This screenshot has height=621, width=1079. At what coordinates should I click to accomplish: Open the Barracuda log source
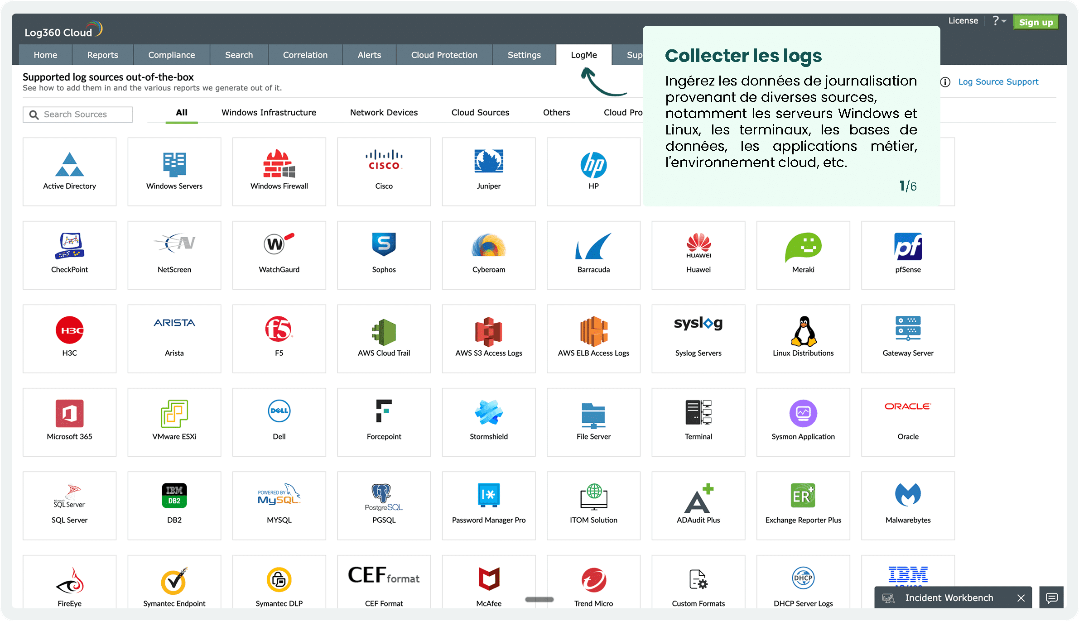593,255
